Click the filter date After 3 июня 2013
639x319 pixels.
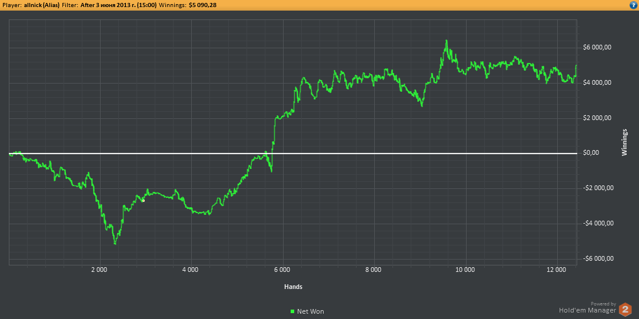(118, 5)
